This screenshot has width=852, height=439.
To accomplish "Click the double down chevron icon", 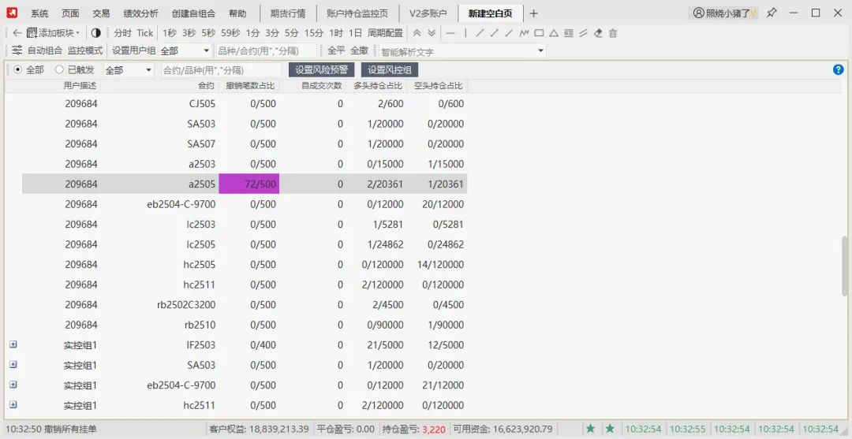I will coord(432,33).
